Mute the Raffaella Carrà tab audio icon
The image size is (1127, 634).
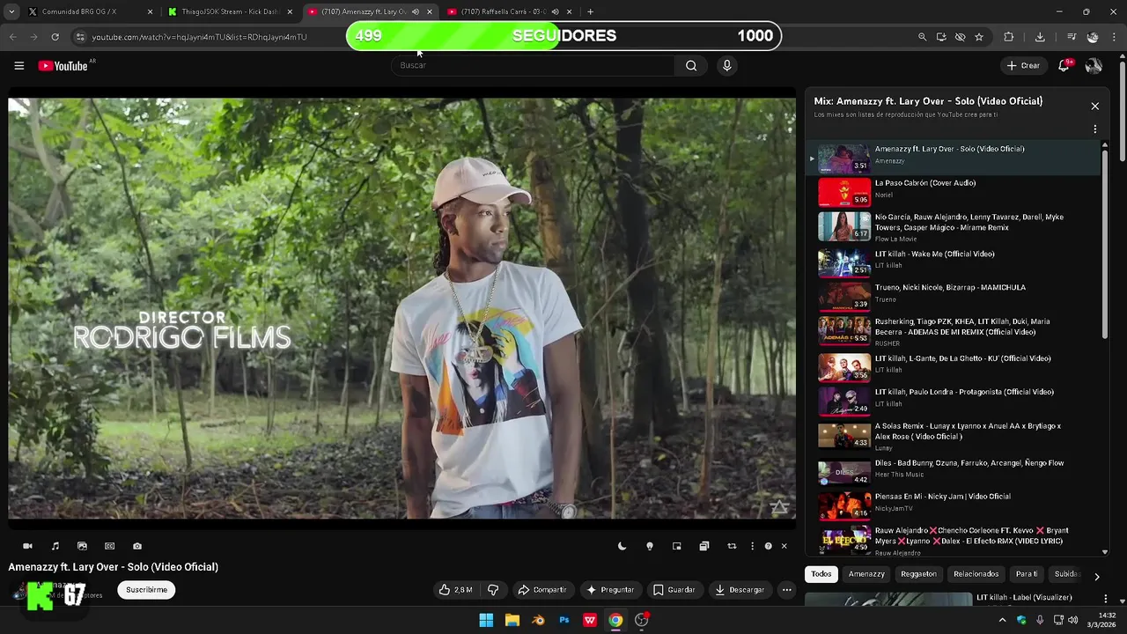[555, 11]
